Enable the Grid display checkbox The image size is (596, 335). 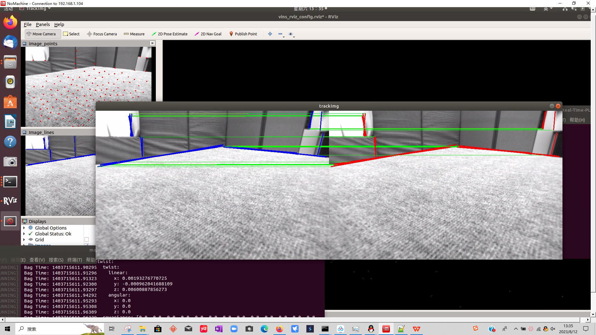87,239
